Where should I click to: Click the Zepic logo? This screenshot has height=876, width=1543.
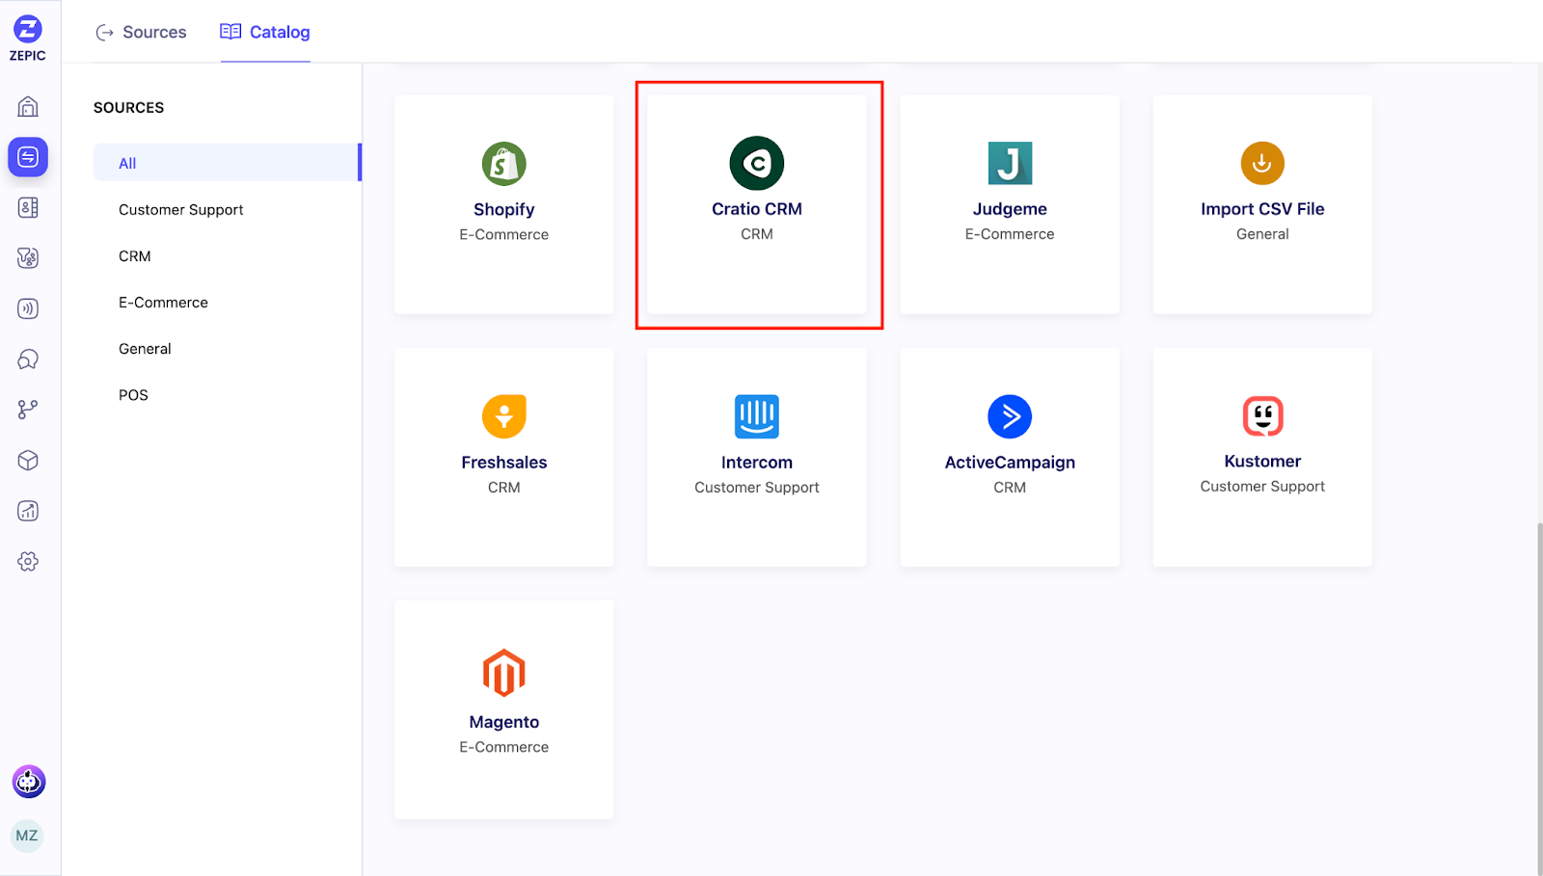coord(28,39)
